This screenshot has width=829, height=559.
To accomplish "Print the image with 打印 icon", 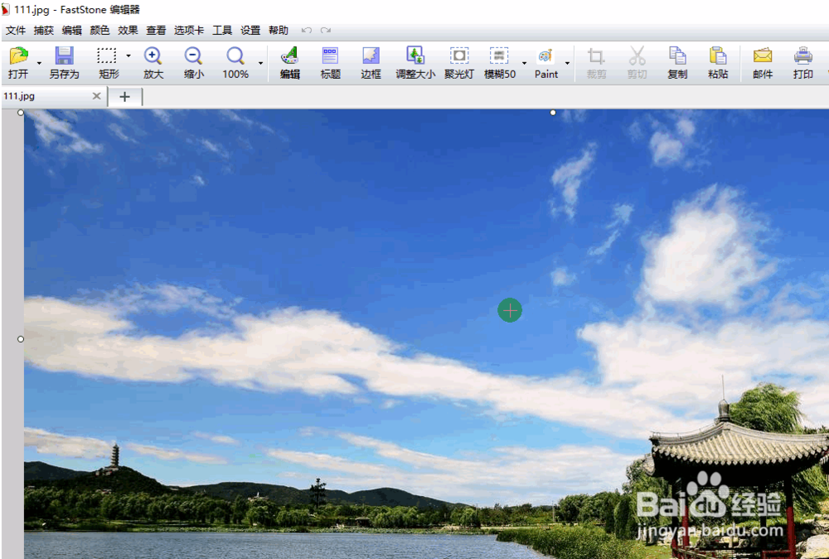I will pyautogui.click(x=802, y=62).
